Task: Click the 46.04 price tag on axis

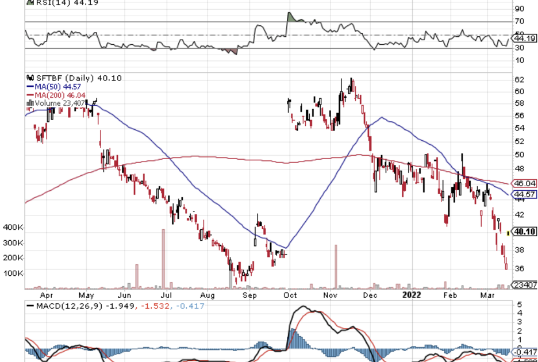Action: tap(525, 183)
